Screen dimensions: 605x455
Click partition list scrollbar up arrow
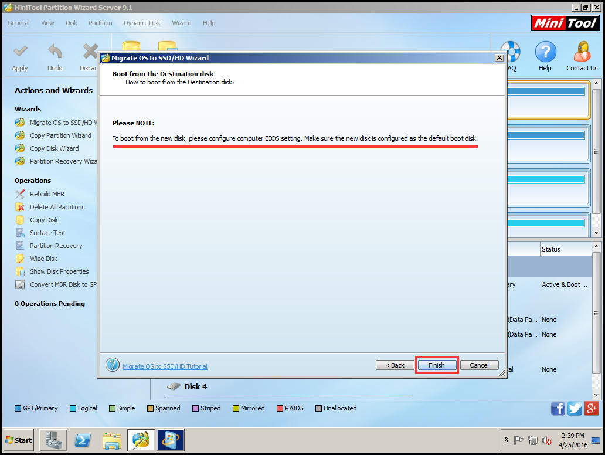coord(597,246)
